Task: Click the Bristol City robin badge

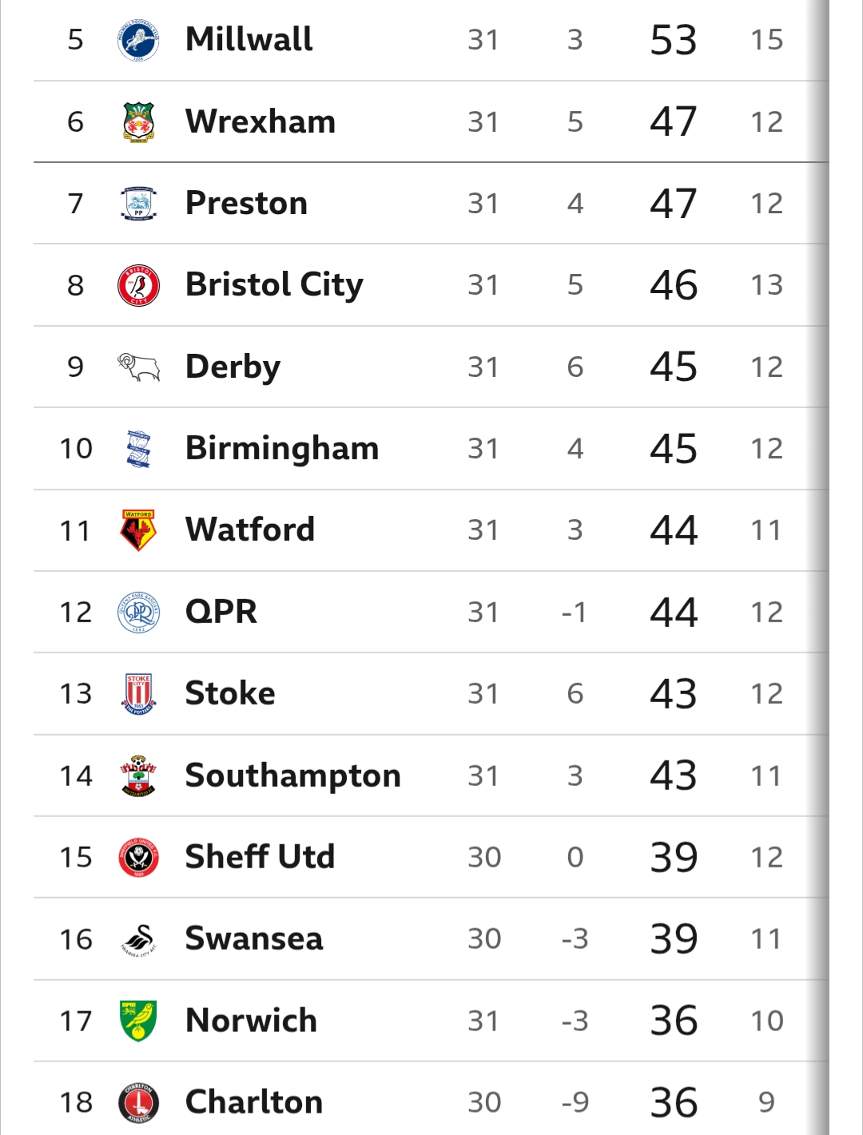Action: click(138, 285)
